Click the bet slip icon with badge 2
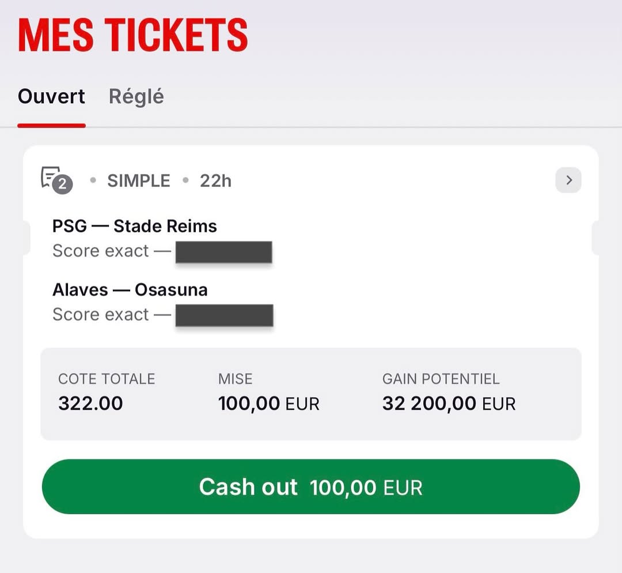622x573 pixels. click(x=56, y=180)
